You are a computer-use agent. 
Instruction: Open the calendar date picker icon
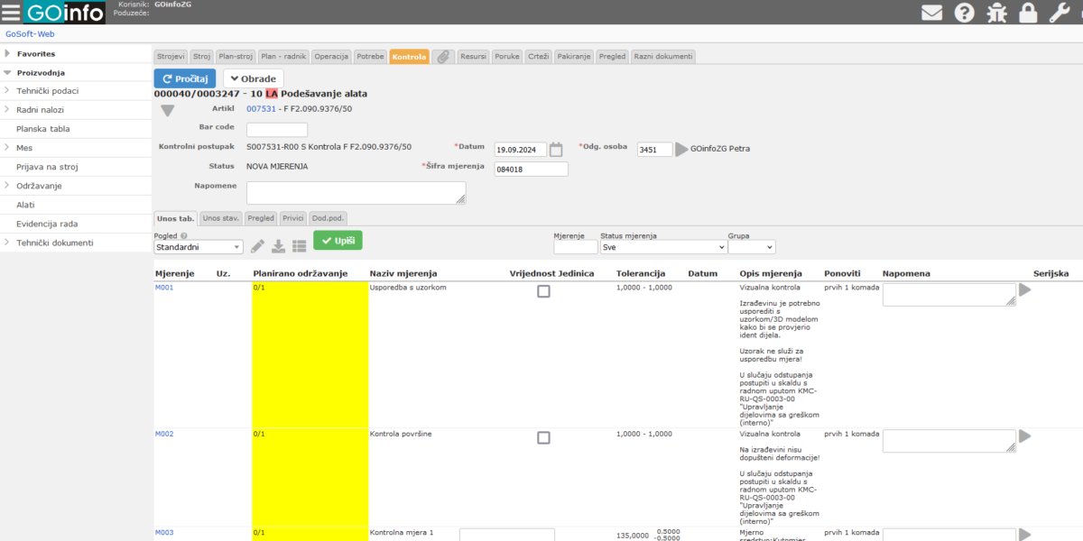556,149
